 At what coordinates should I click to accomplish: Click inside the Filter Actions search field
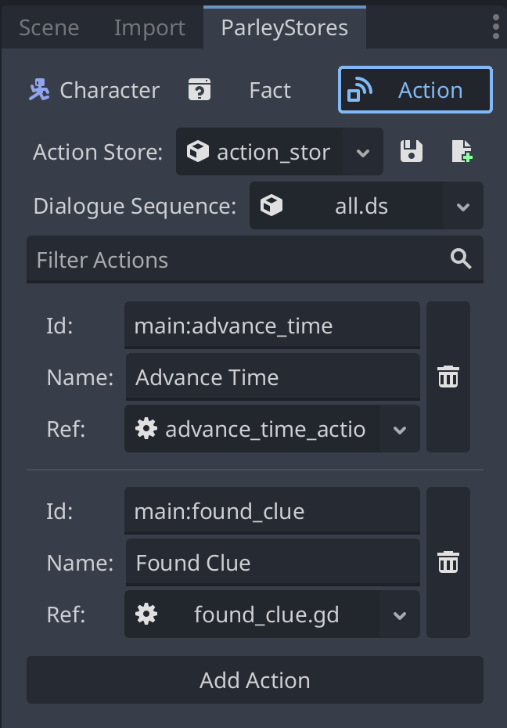point(196,259)
